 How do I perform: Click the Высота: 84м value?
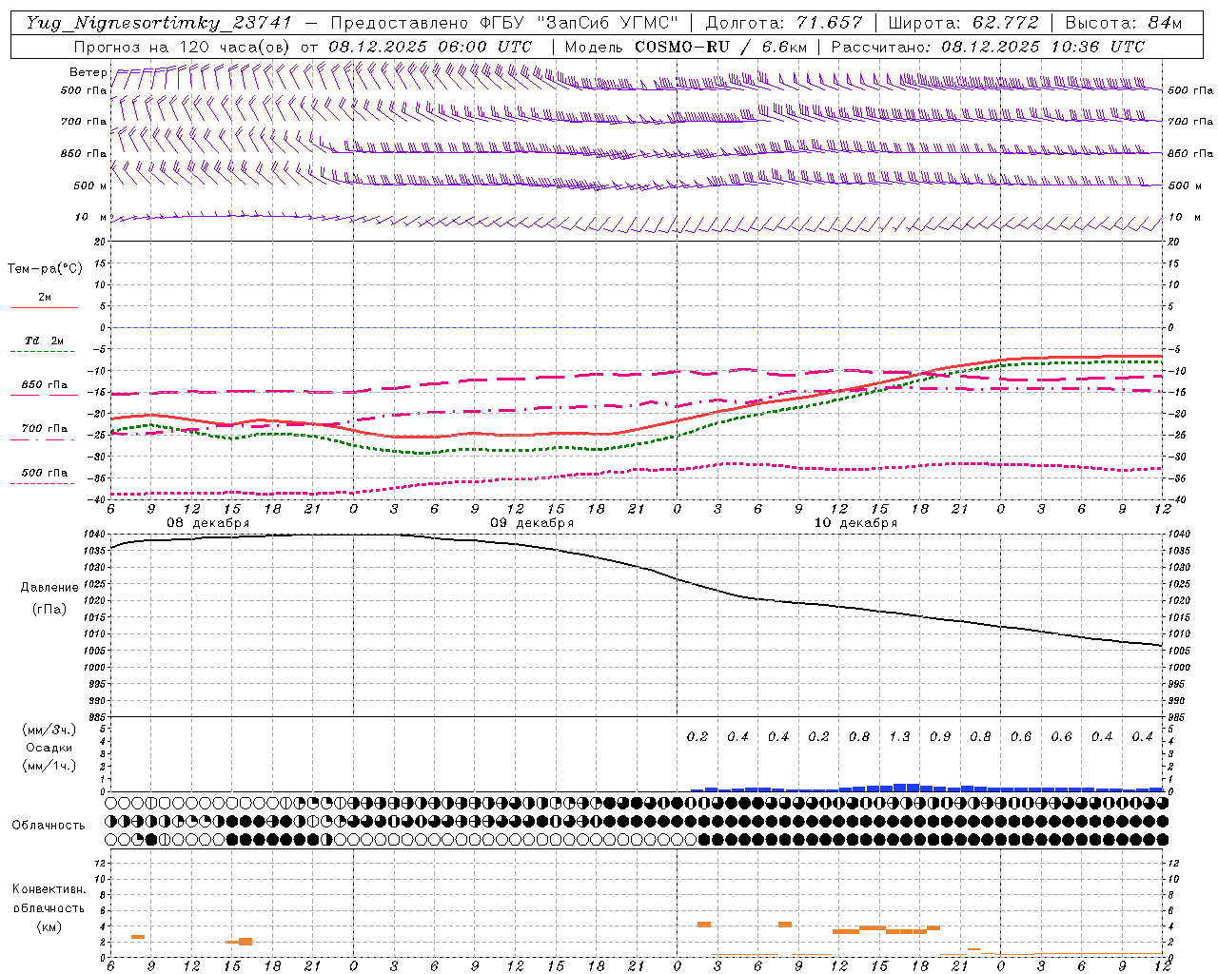1123,23
